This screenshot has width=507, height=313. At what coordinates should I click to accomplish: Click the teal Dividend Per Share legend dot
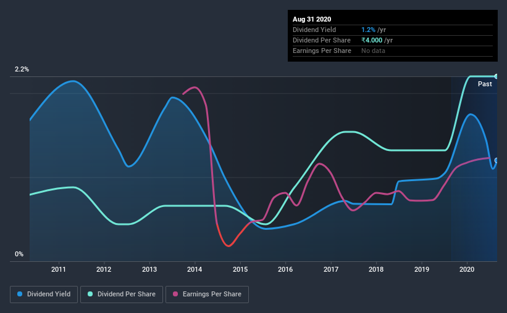point(90,294)
